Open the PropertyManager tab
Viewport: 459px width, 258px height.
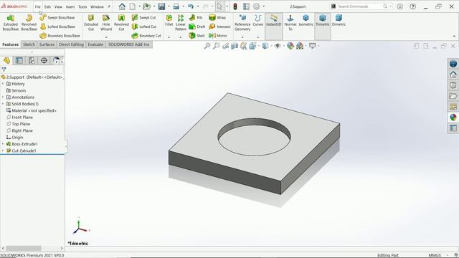19,60
